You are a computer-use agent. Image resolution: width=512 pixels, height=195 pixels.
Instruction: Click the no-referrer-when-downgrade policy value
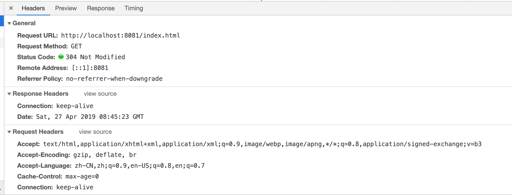pyautogui.click(x=114, y=79)
